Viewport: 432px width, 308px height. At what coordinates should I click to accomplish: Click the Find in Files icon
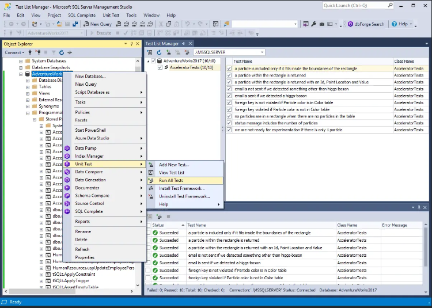(x=226, y=24)
